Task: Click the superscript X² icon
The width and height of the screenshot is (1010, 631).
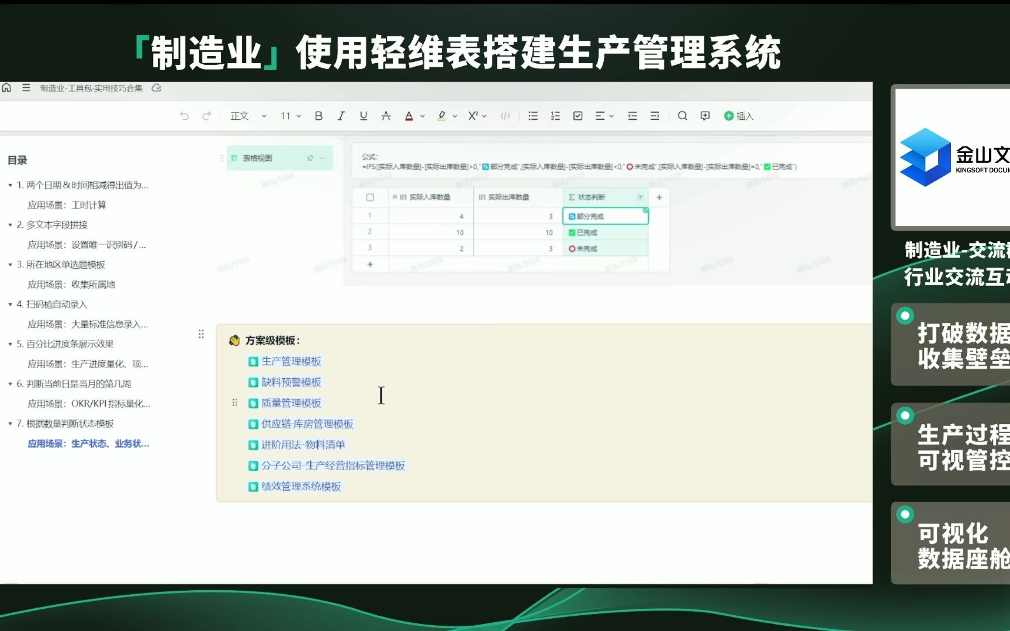Action: (x=473, y=116)
